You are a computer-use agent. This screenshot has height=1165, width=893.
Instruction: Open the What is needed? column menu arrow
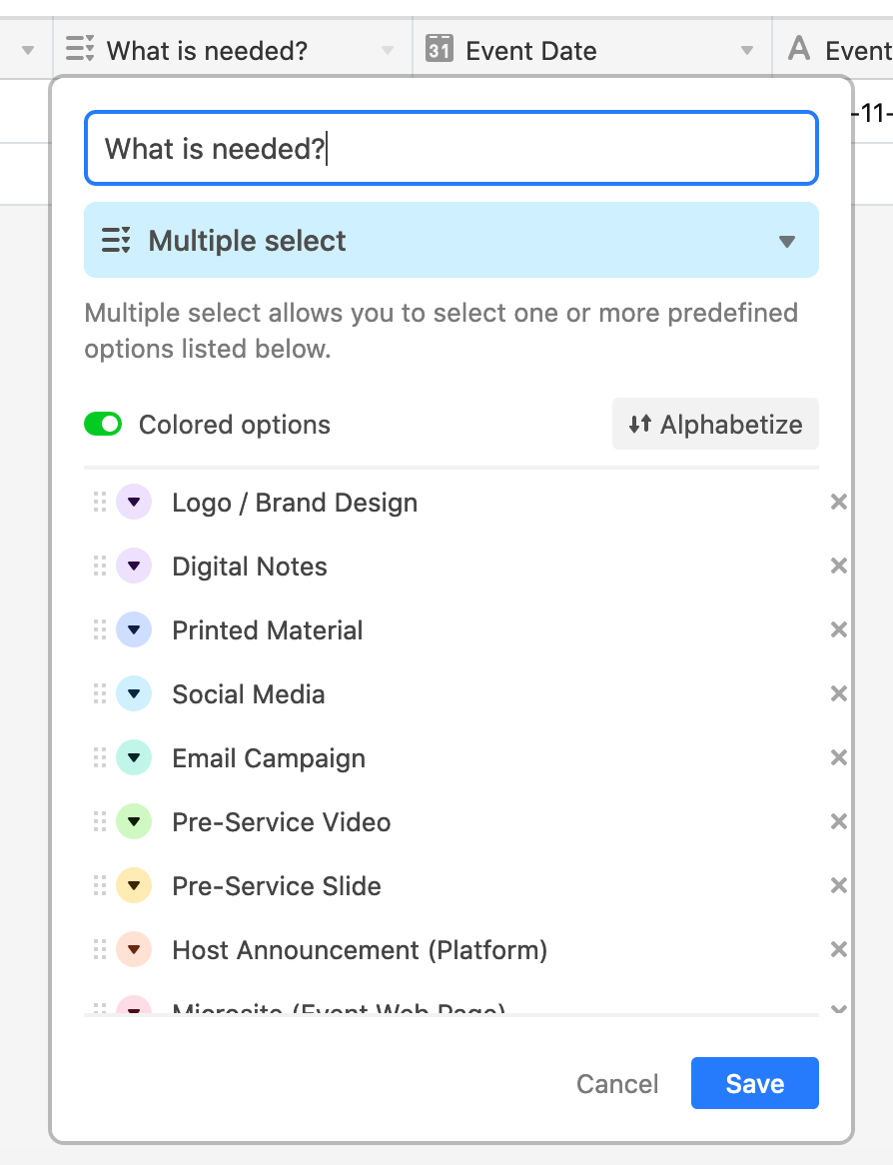pos(388,51)
